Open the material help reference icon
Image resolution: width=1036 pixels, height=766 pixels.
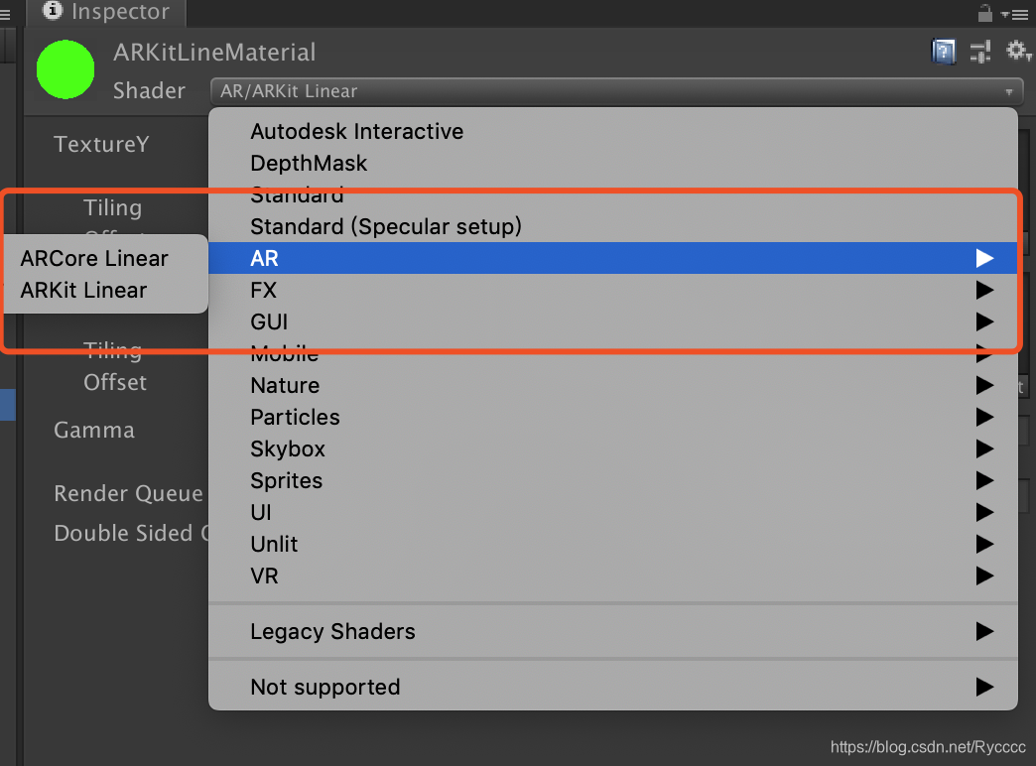point(944,52)
